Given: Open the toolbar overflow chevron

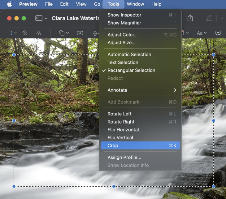Looking at the screenshot, I should point(222,19).
